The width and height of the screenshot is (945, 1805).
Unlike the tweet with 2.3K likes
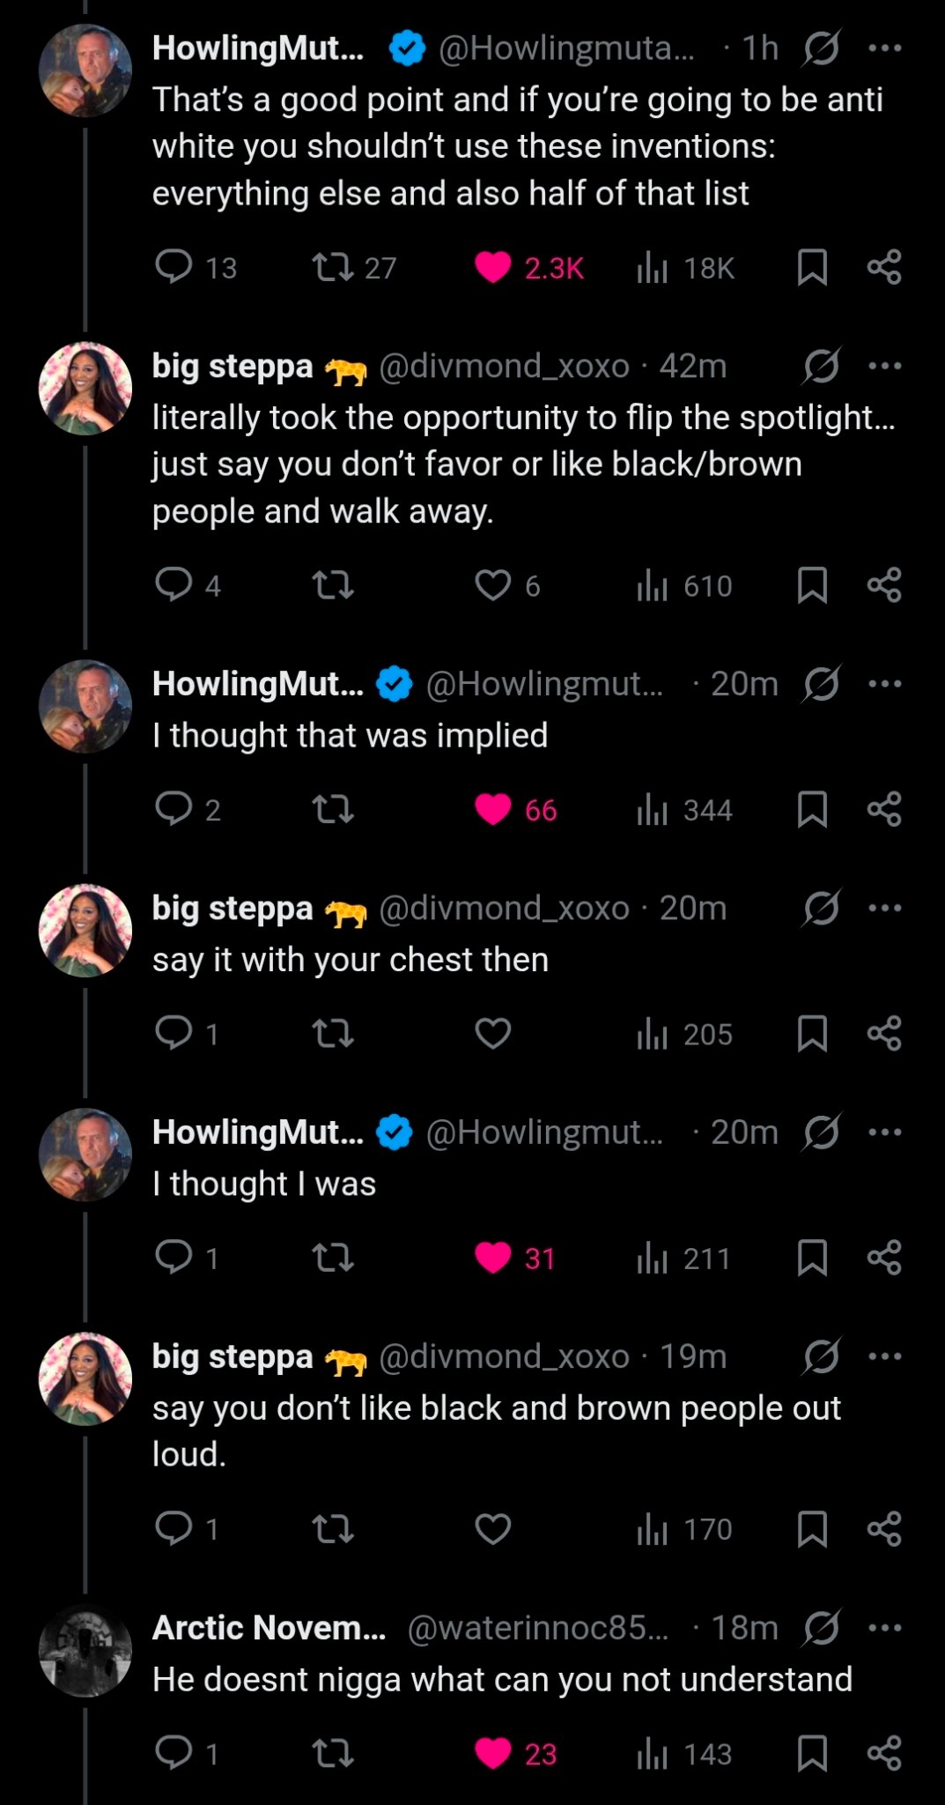[x=493, y=267]
